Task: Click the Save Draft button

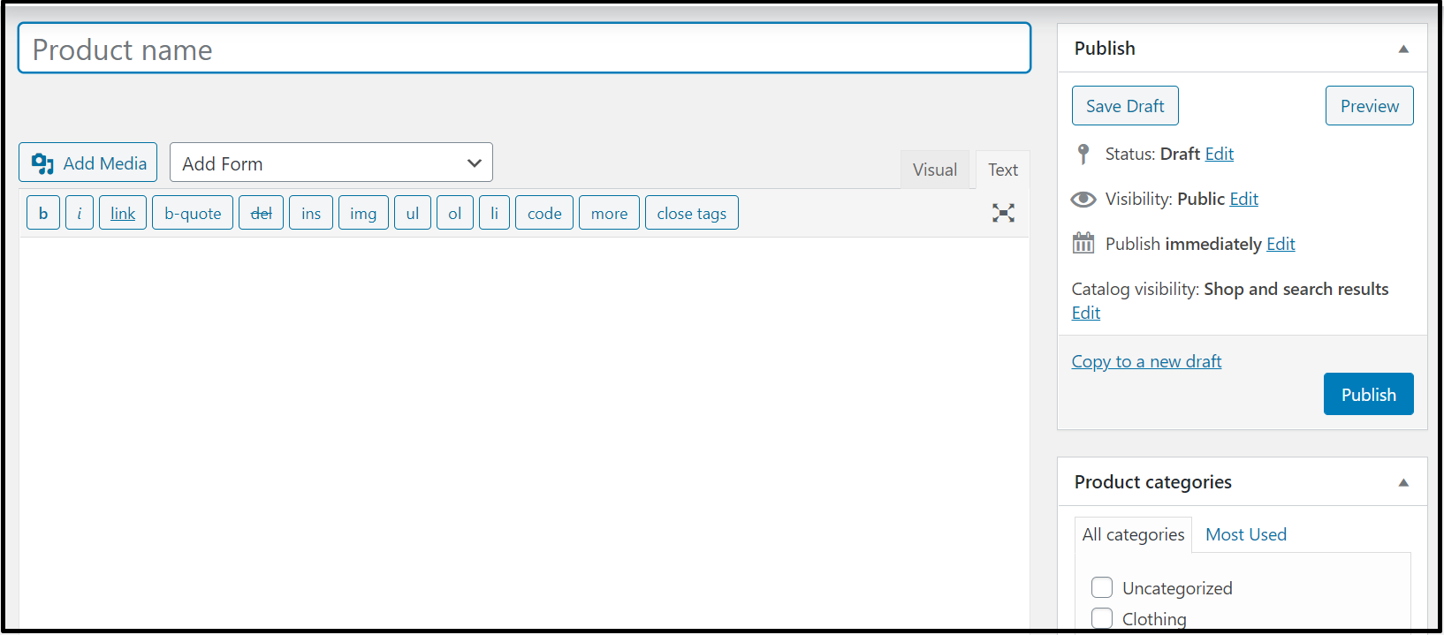Action: pyautogui.click(x=1125, y=106)
